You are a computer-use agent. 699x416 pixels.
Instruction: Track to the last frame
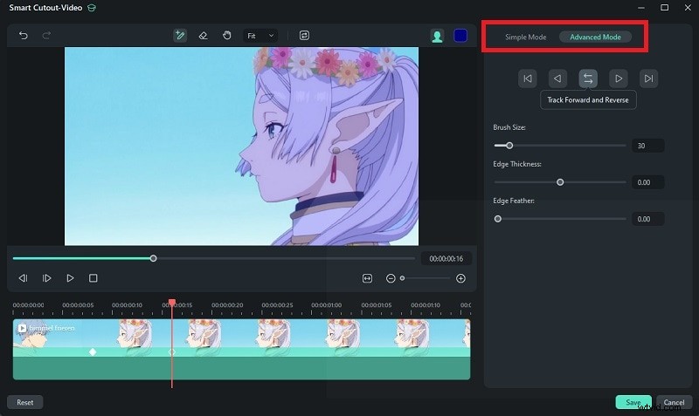pyautogui.click(x=648, y=78)
